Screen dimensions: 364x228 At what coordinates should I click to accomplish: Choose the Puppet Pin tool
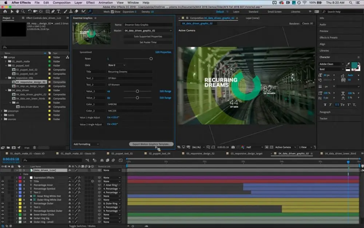pyautogui.click(x=90, y=11)
